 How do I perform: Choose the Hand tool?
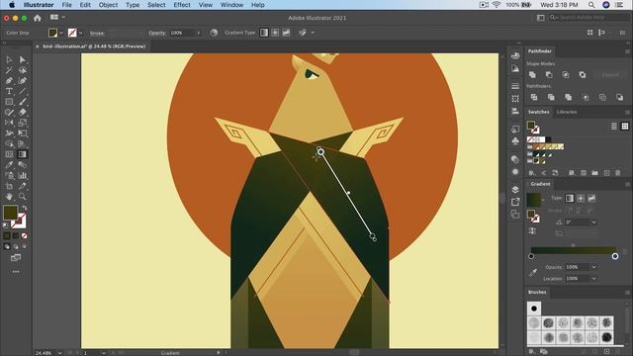point(9,197)
